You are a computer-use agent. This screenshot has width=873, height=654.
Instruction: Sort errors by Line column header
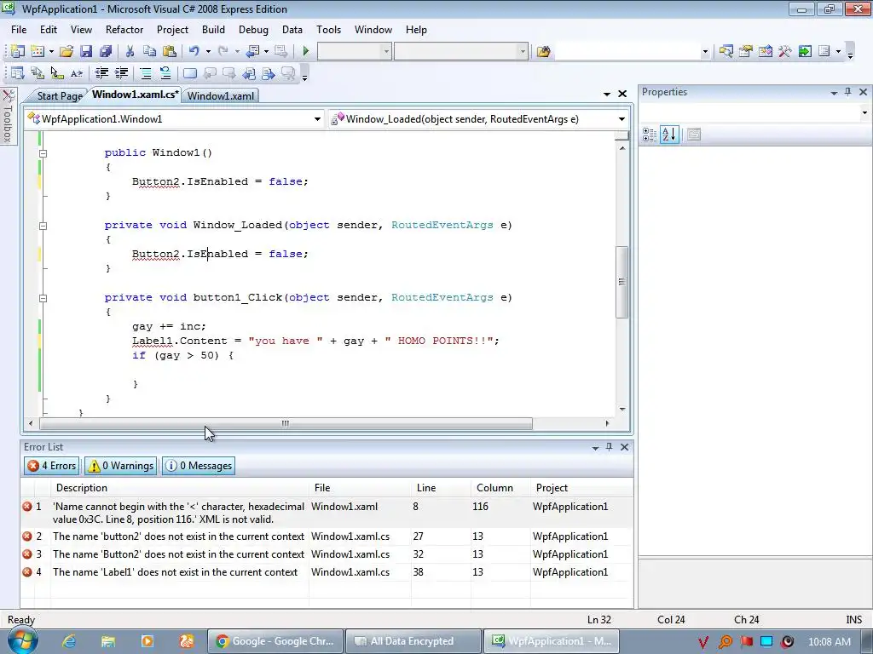tap(441, 488)
